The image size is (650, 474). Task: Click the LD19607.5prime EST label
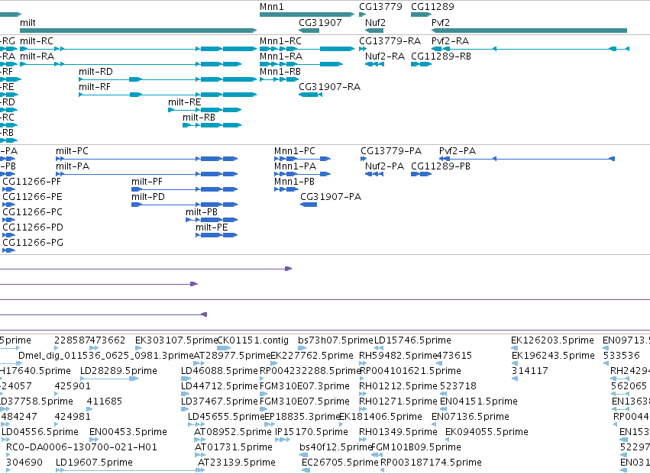click(x=94, y=463)
